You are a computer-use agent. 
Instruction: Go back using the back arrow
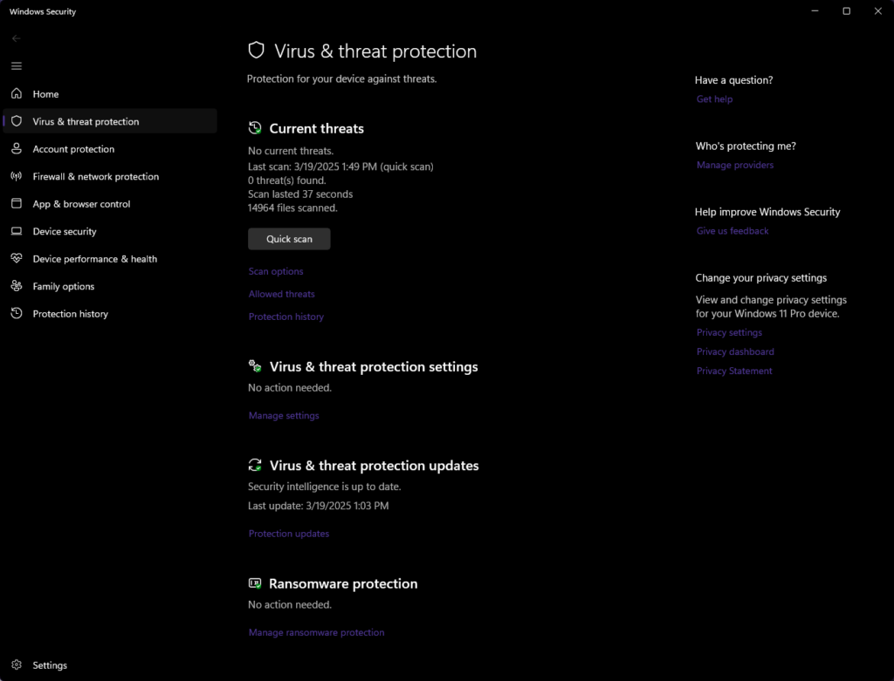pyautogui.click(x=16, y=38)
